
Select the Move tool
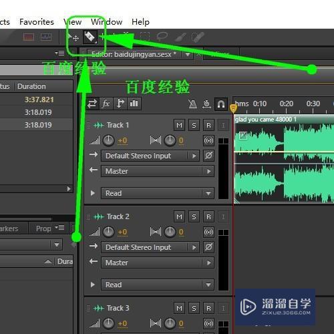coord(73,37)
